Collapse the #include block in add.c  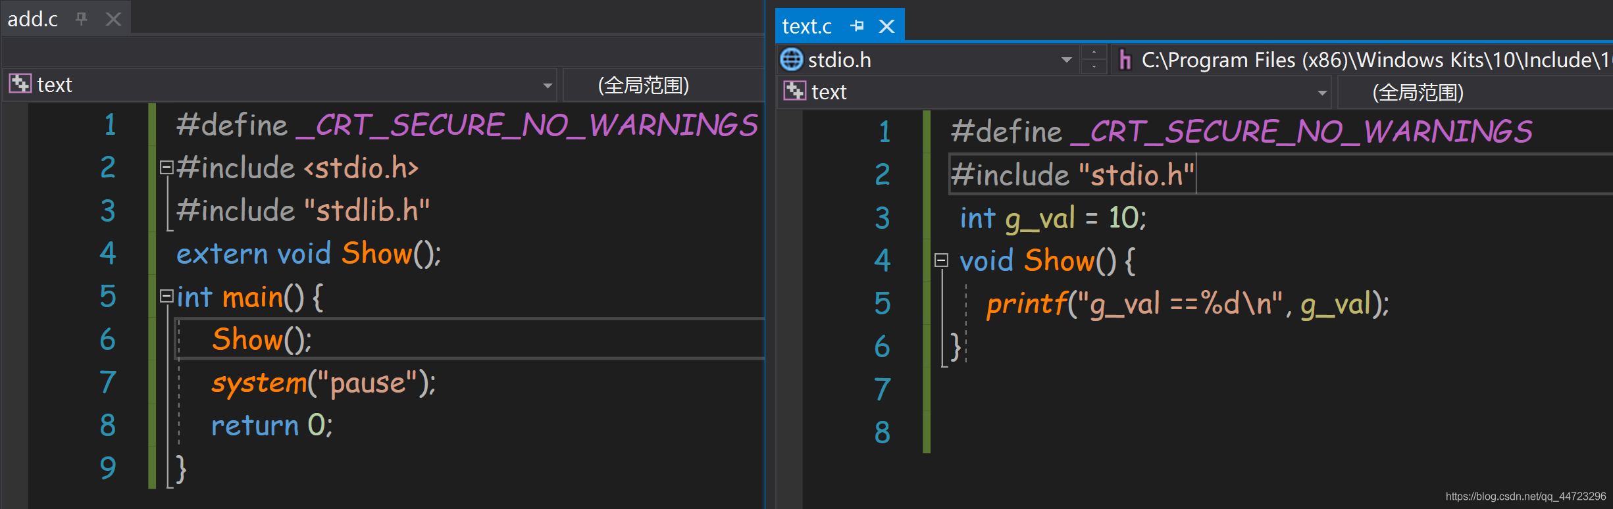click(x=166, y=168)
